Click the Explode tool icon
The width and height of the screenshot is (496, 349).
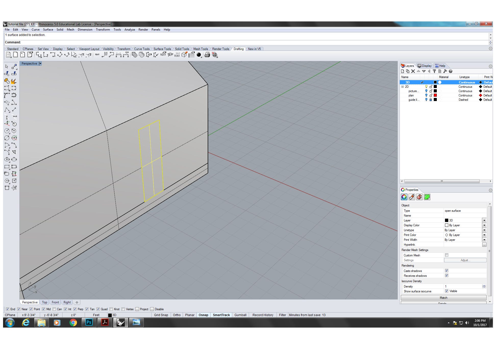(14, 81)
